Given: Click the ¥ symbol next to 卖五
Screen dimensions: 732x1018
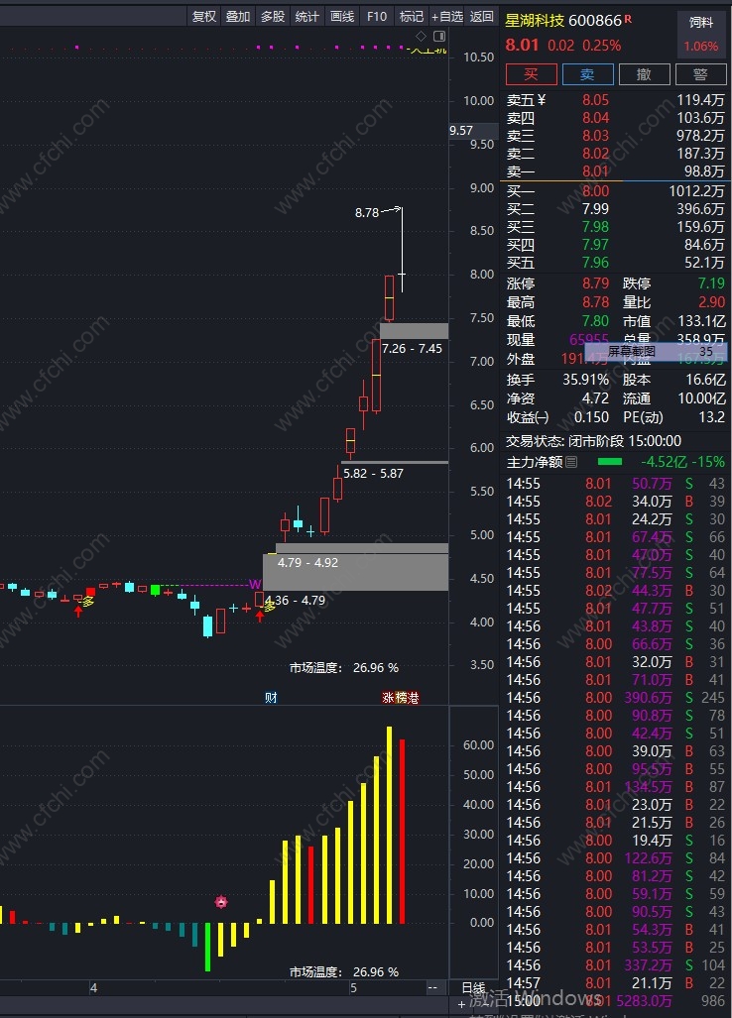Looking at the screenshot, I should pyautogui.click(x=542, y=100).
